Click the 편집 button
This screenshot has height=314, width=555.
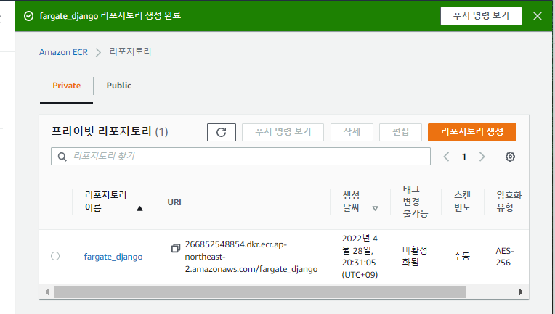[400, 132]
